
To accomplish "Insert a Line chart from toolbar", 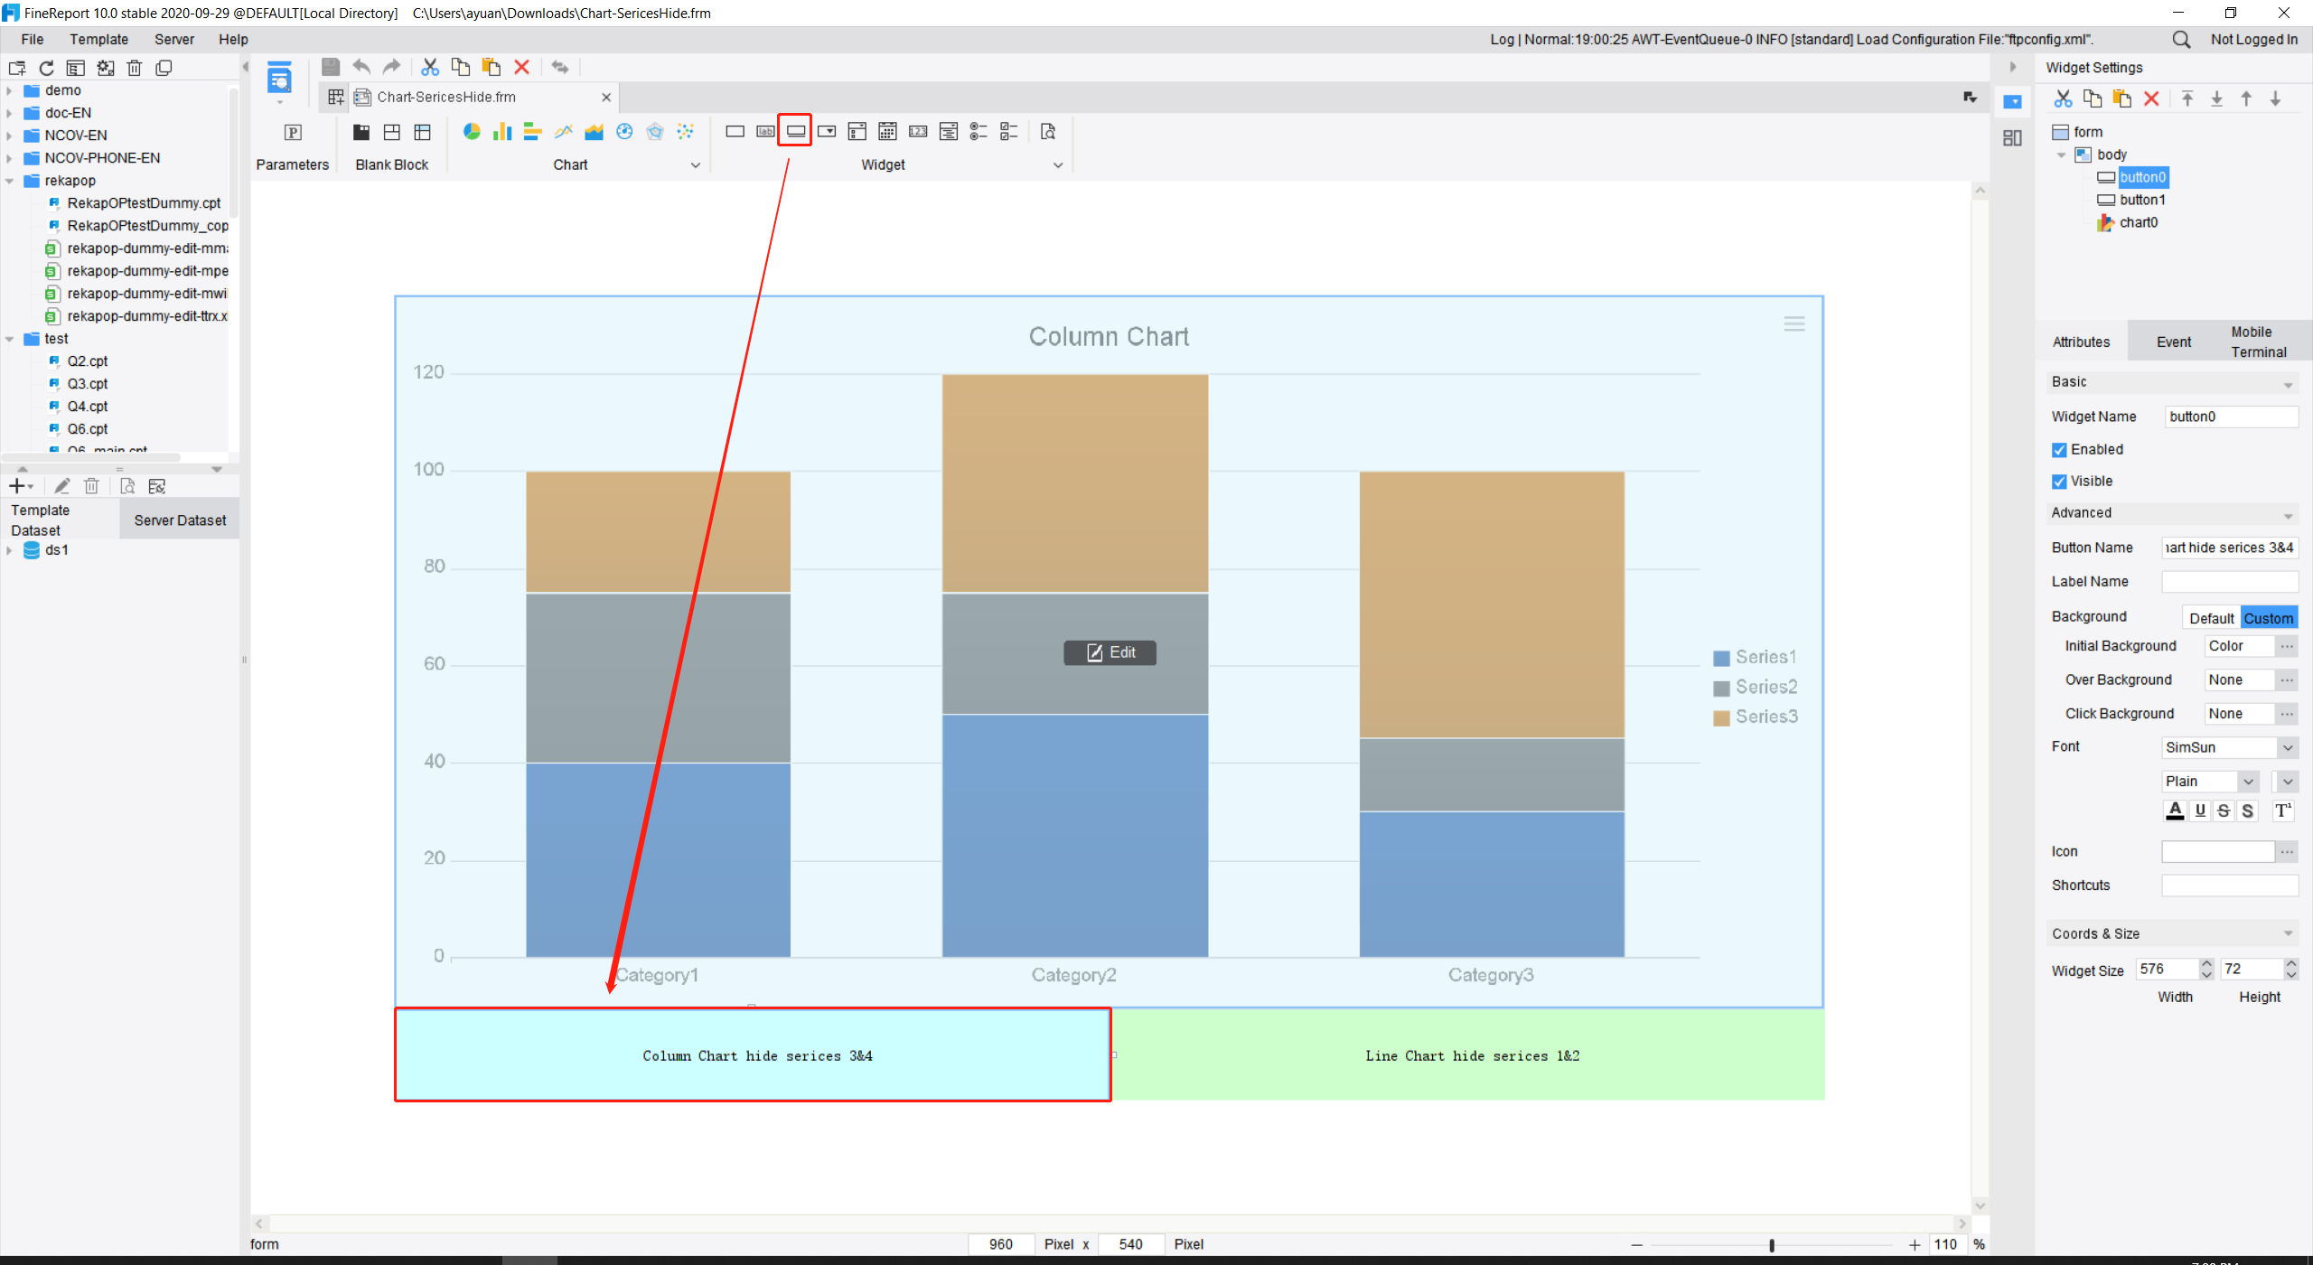I will pos(564,132).
